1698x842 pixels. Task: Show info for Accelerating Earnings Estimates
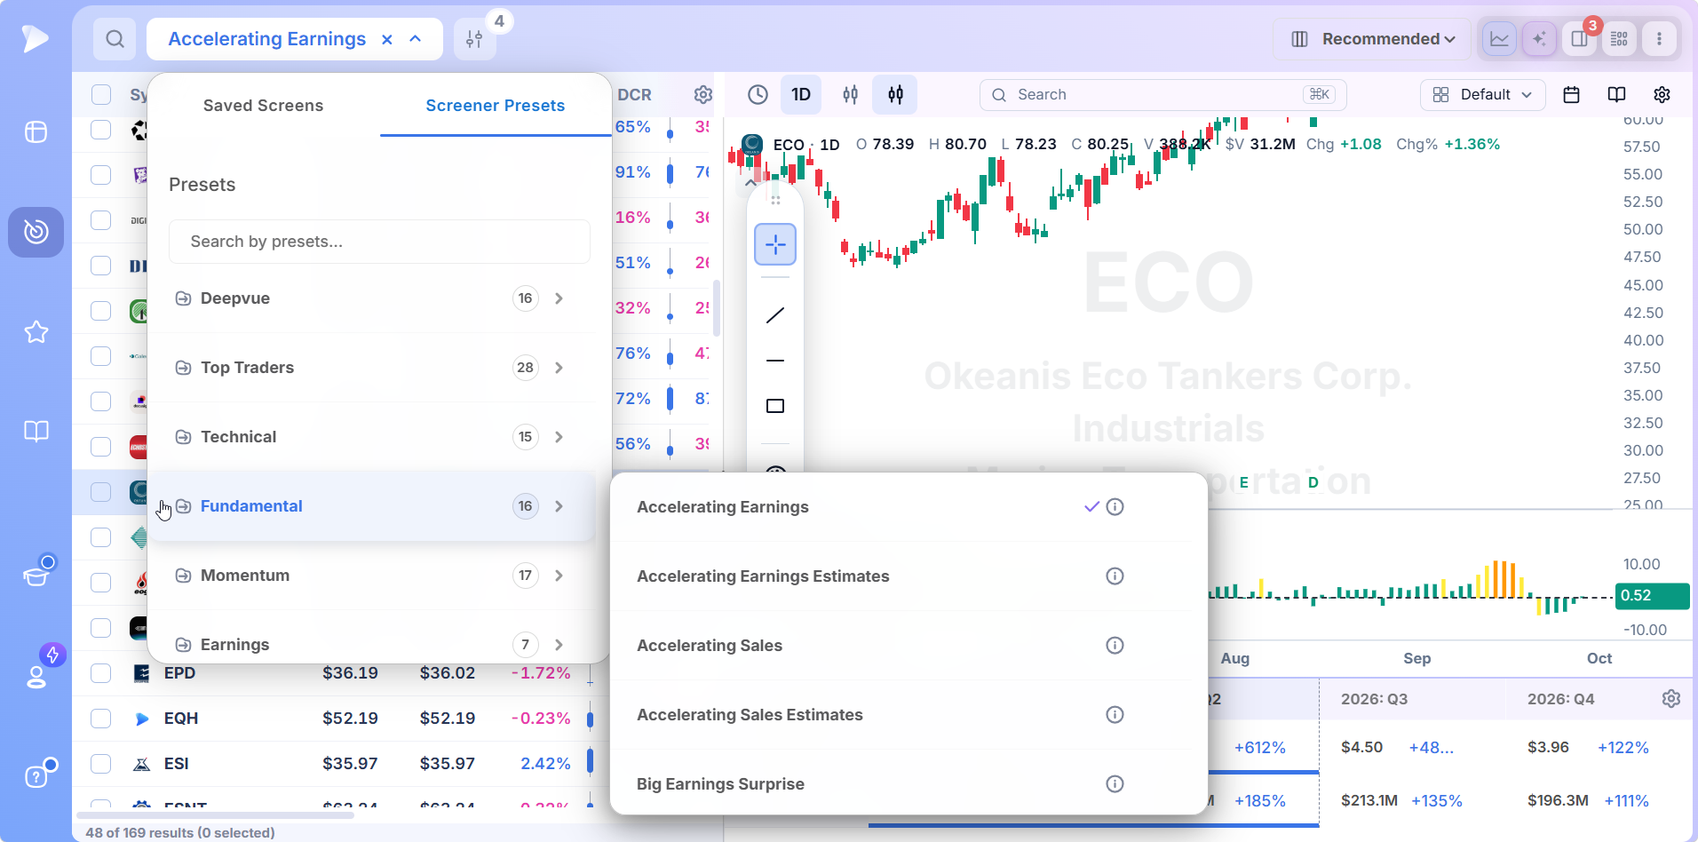click(1115, 576)
